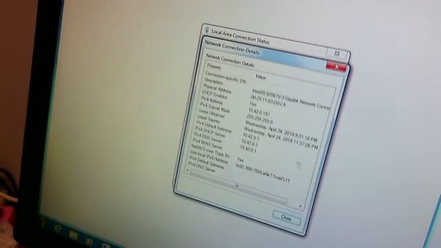441x248 pixels.
Task: Select the IPv4 DNS Server property label
Action: point(208,138)
